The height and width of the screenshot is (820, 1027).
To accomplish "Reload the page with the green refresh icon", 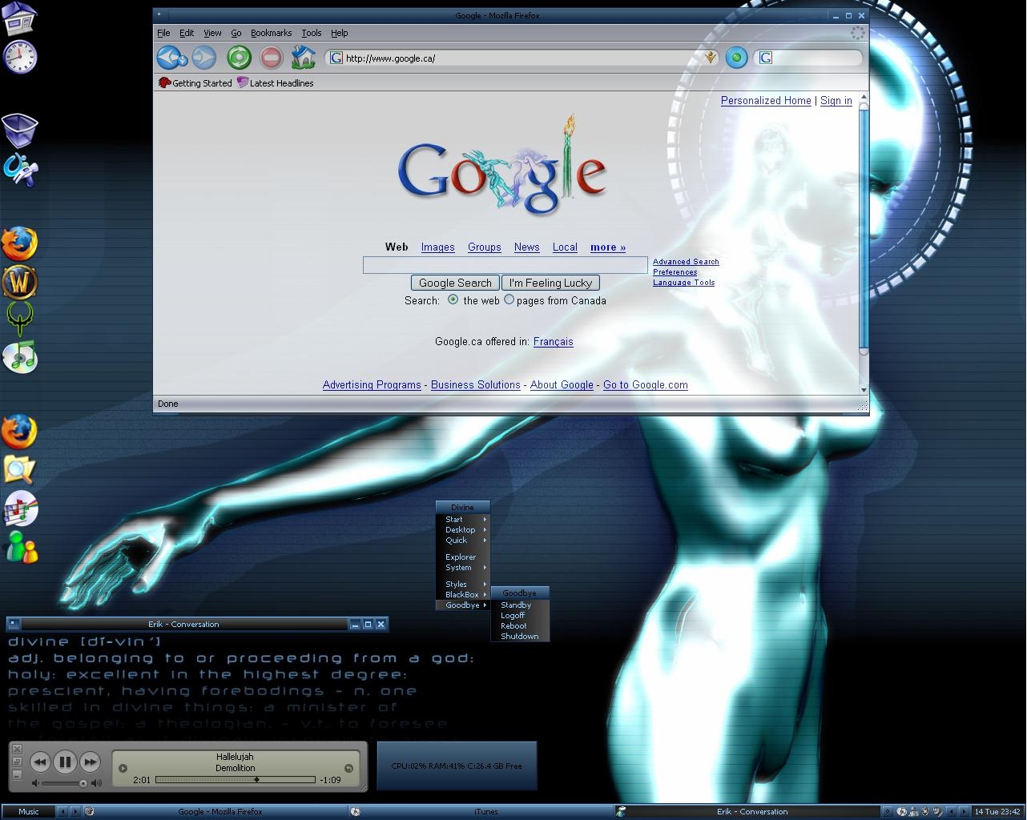I will pyautogui.click(x=239, y=57).
